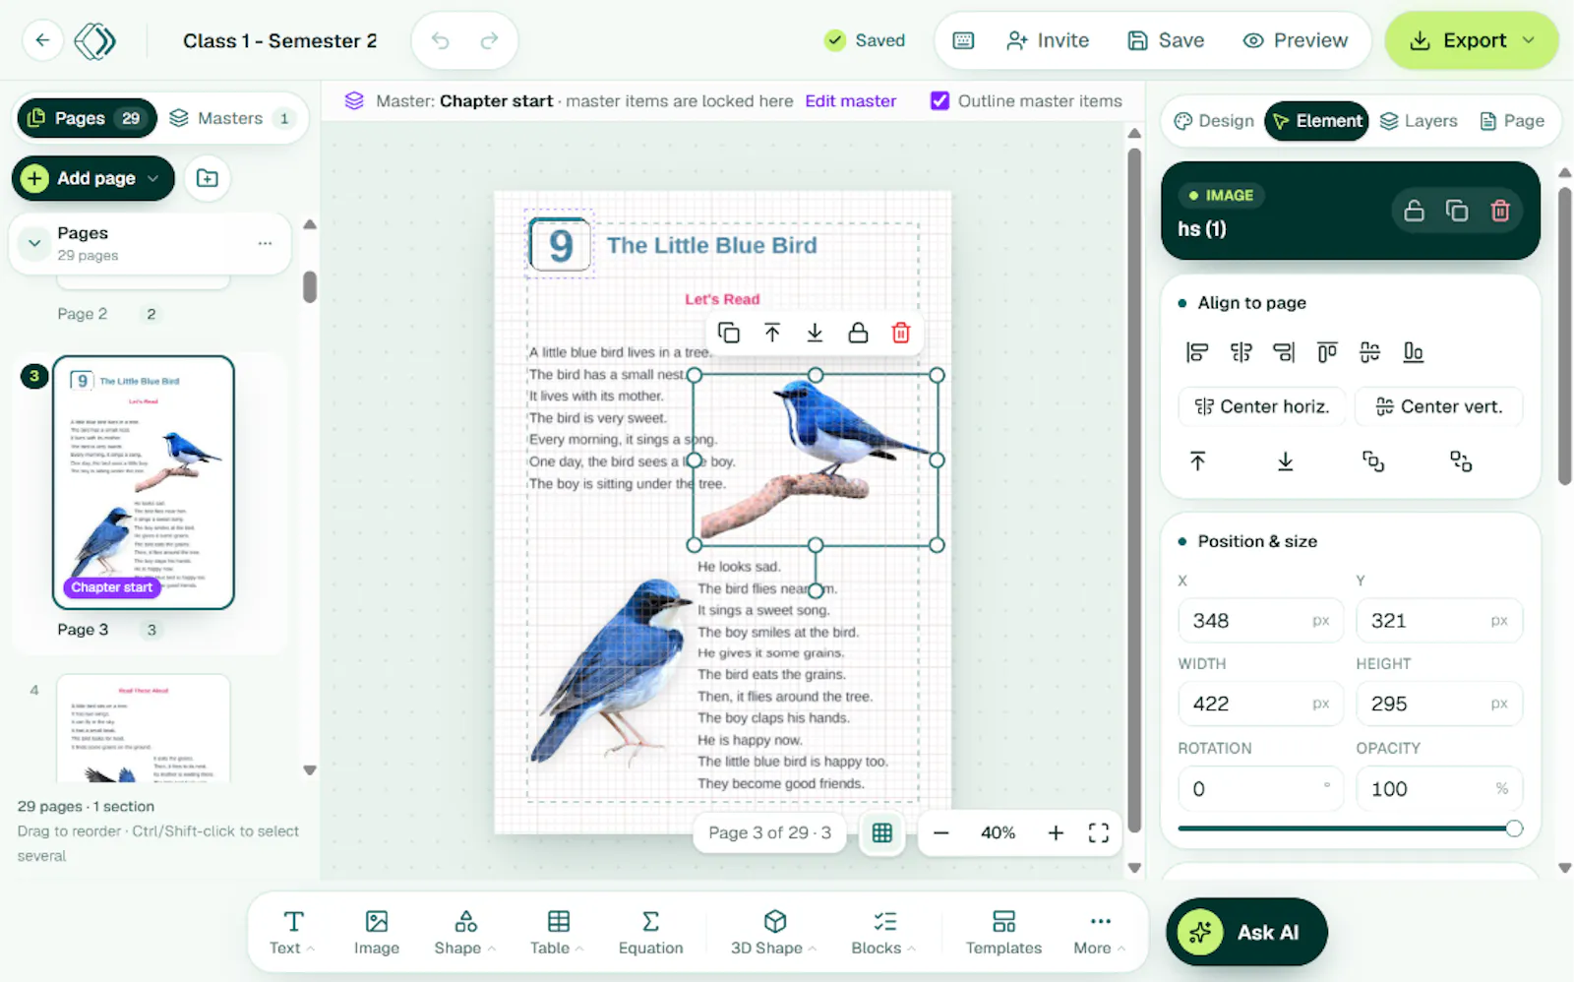The width and height of the screenshot is (1574, 982).
Task: Open the 3D Shape menu
Action: (x=775, y=933)
